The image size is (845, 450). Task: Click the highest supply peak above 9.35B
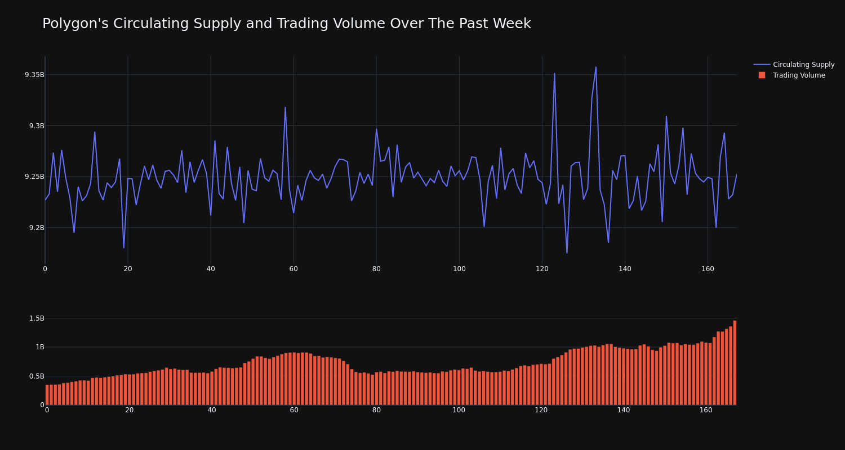click(595, 67)
